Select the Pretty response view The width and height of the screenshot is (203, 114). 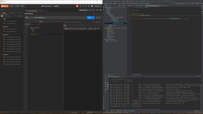[x=66, y=28]
